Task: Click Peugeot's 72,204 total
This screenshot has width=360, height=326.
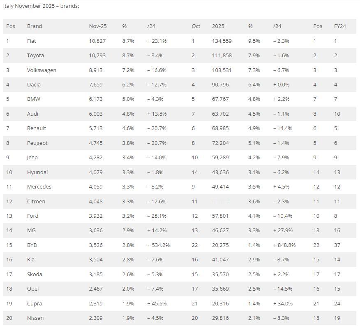Action: tap(220, 143)
